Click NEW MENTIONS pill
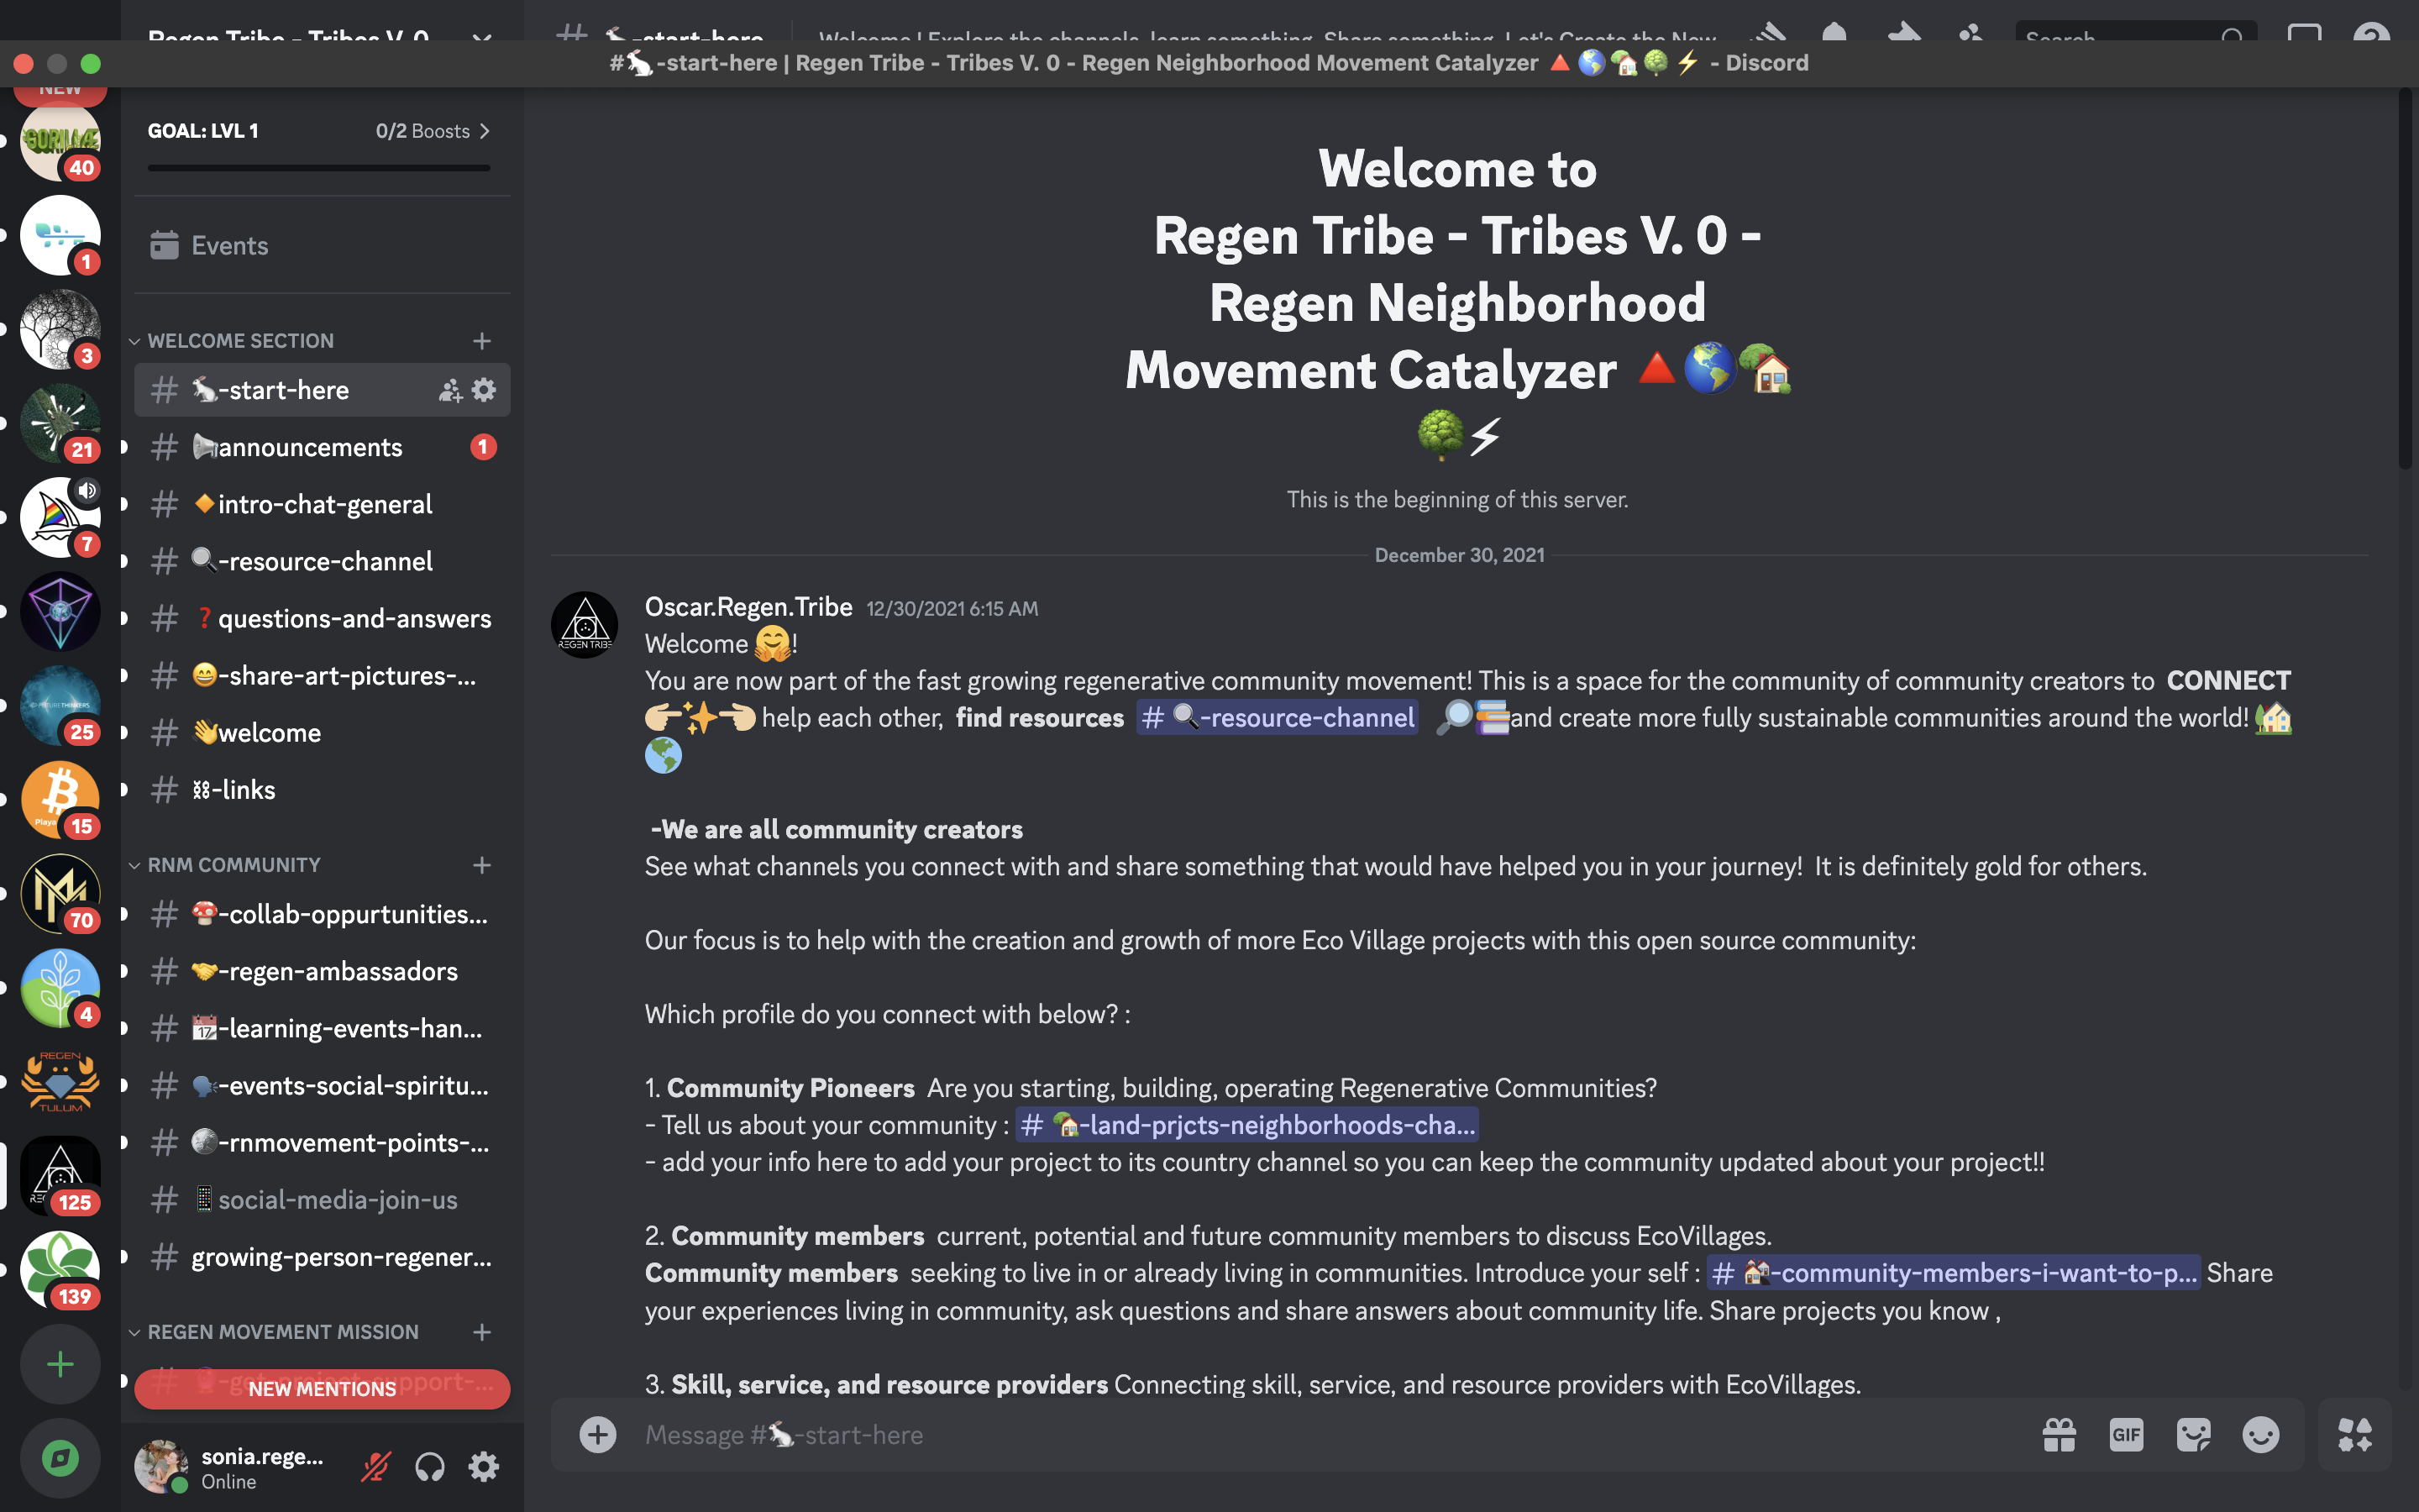 322,1389
